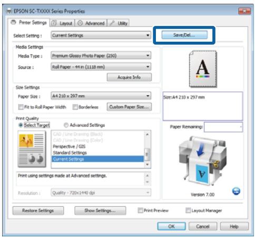The width and height of the screenshot is (255, 238).
Task: Click target list scroll down arrow
Action: [147, 165]
